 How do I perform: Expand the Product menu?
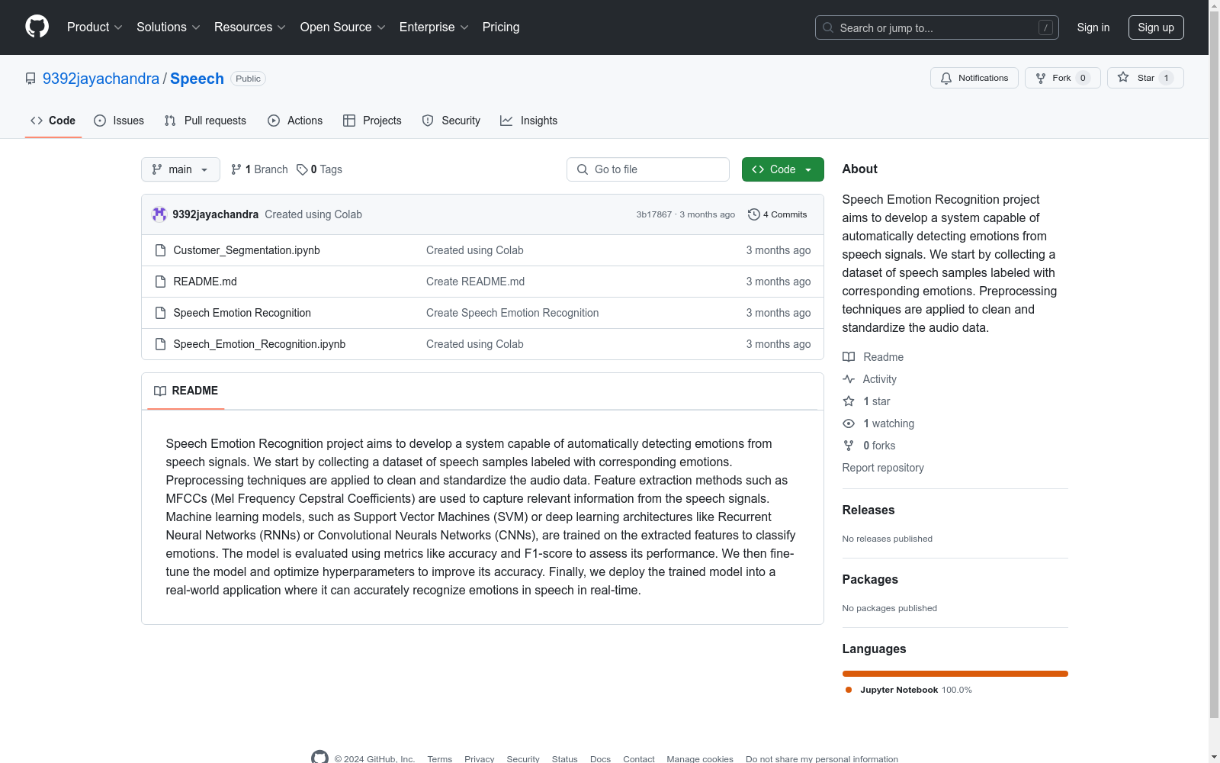click(95, 27)
